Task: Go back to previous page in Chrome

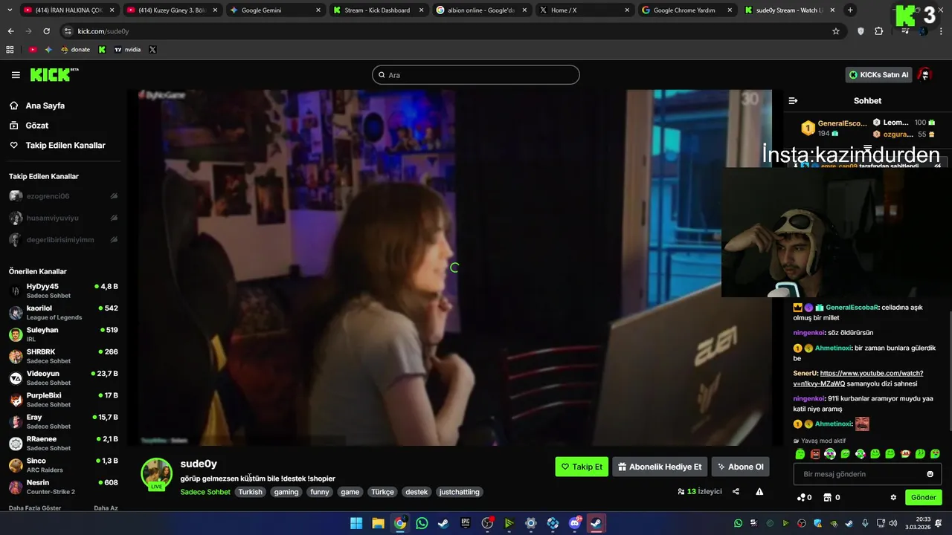Action: click(x=10, y=31)
